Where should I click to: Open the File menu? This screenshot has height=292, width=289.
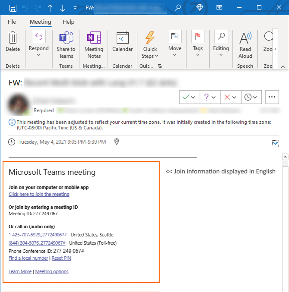click(12, 22)
